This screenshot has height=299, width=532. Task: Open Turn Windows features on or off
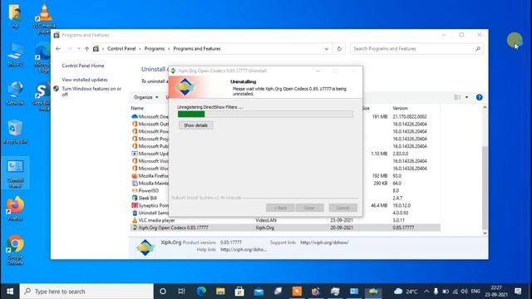(x=91, y=91)
